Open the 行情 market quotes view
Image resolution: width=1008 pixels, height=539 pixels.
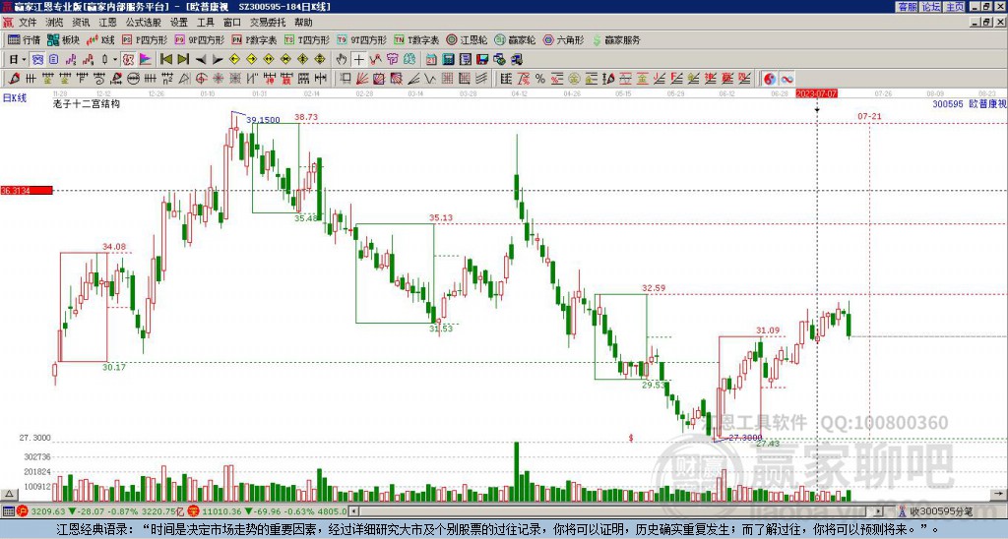point(24,39)
